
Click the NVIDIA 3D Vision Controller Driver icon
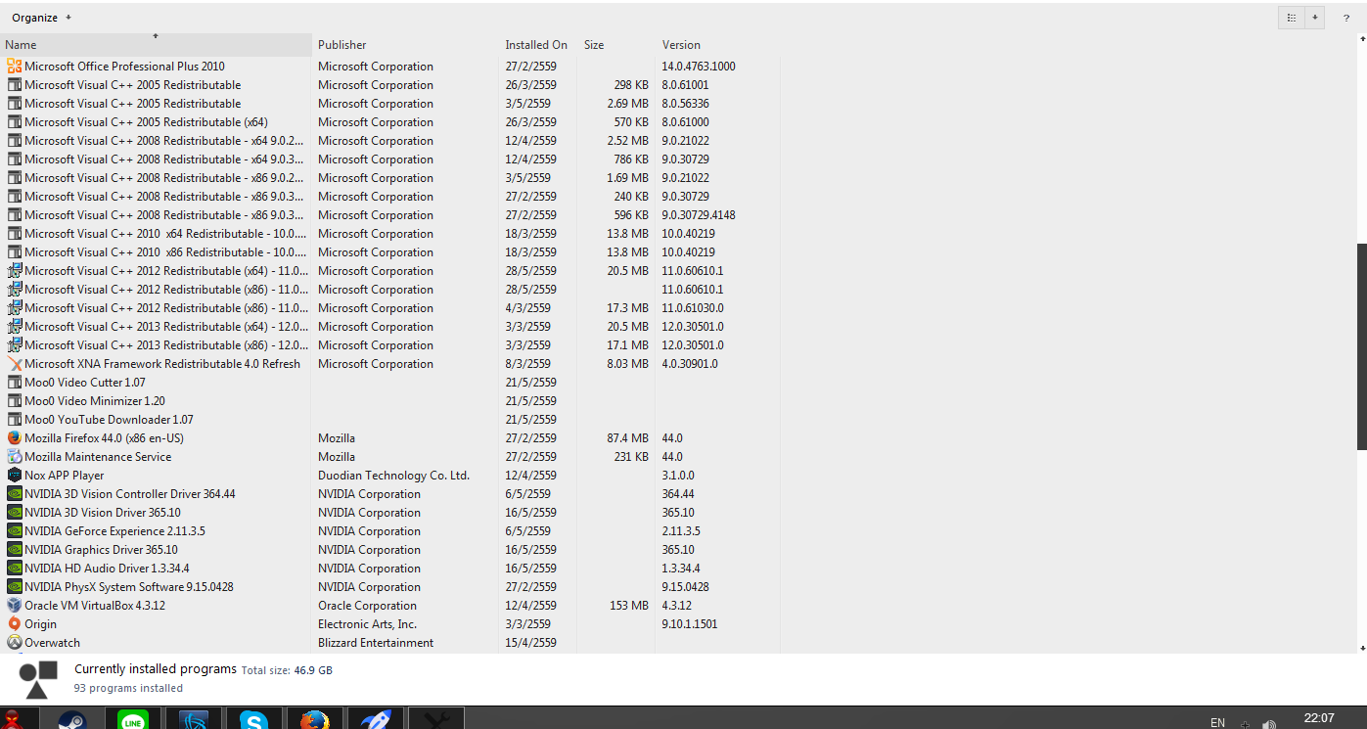(14, 494)
